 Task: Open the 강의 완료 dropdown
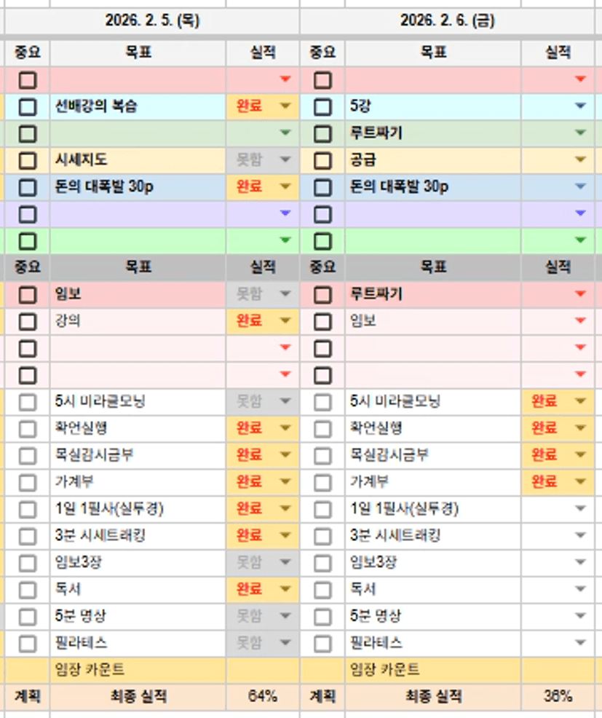coord(285,321)
